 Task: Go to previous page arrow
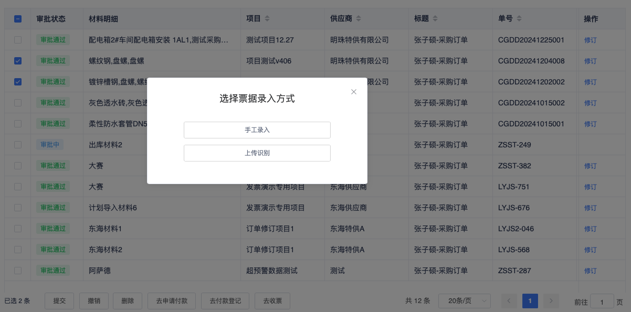coord(509,301)
